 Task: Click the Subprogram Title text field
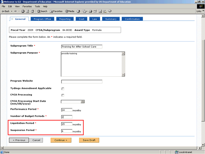[x=82, y=47]
